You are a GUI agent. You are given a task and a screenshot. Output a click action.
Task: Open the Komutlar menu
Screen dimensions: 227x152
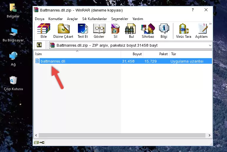(x=55, y=19)
